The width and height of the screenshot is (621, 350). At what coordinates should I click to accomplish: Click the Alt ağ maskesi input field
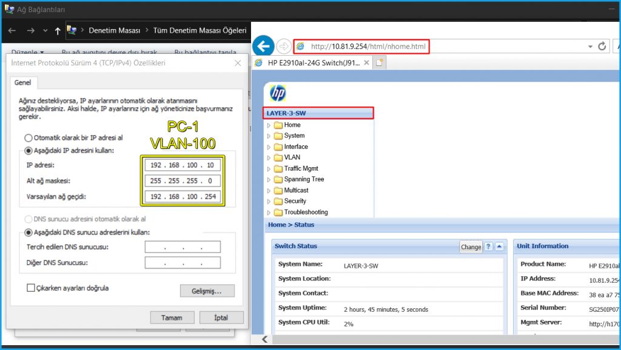(x=183, y=180)
